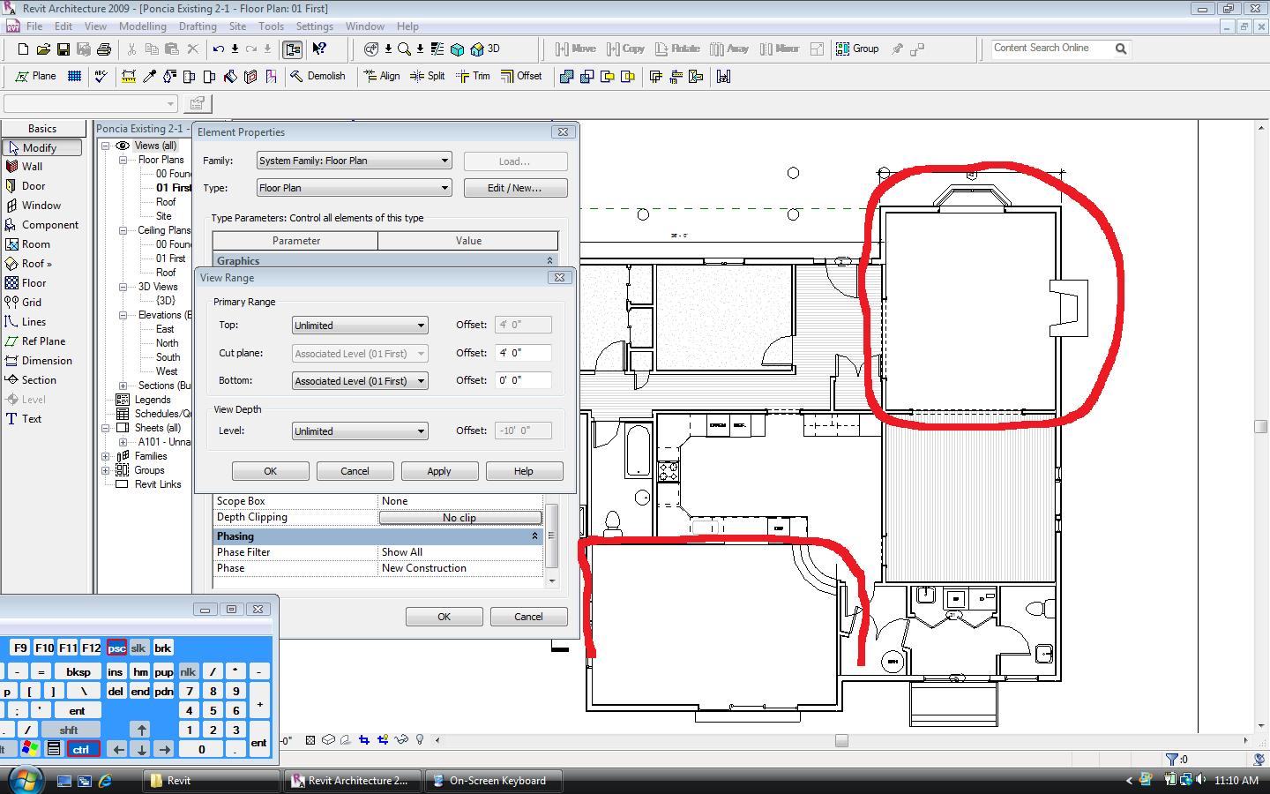Image resolution: width=1270 pixels, height=794 pixels.
Task: Click the Demolish hammer tool
Action: 317,76
